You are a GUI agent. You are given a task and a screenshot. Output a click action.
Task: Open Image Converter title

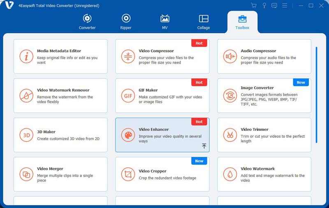[257, 88]
